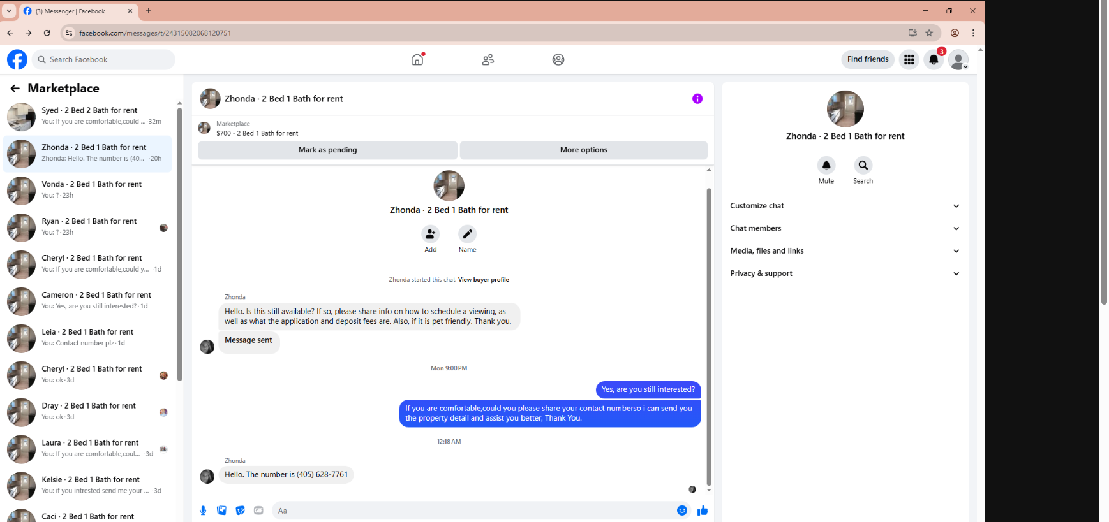This screenshot has width=1109, height=522.
Task: Open Vonda 2 Bed 1 Bath chat
Action: [87, 191]
